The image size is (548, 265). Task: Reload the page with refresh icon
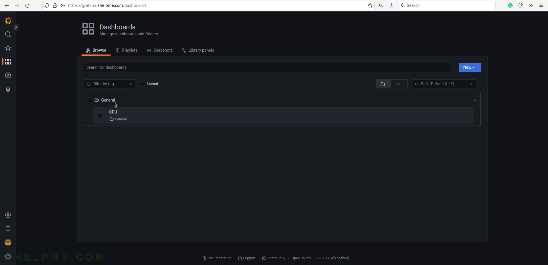pos(27,5)
